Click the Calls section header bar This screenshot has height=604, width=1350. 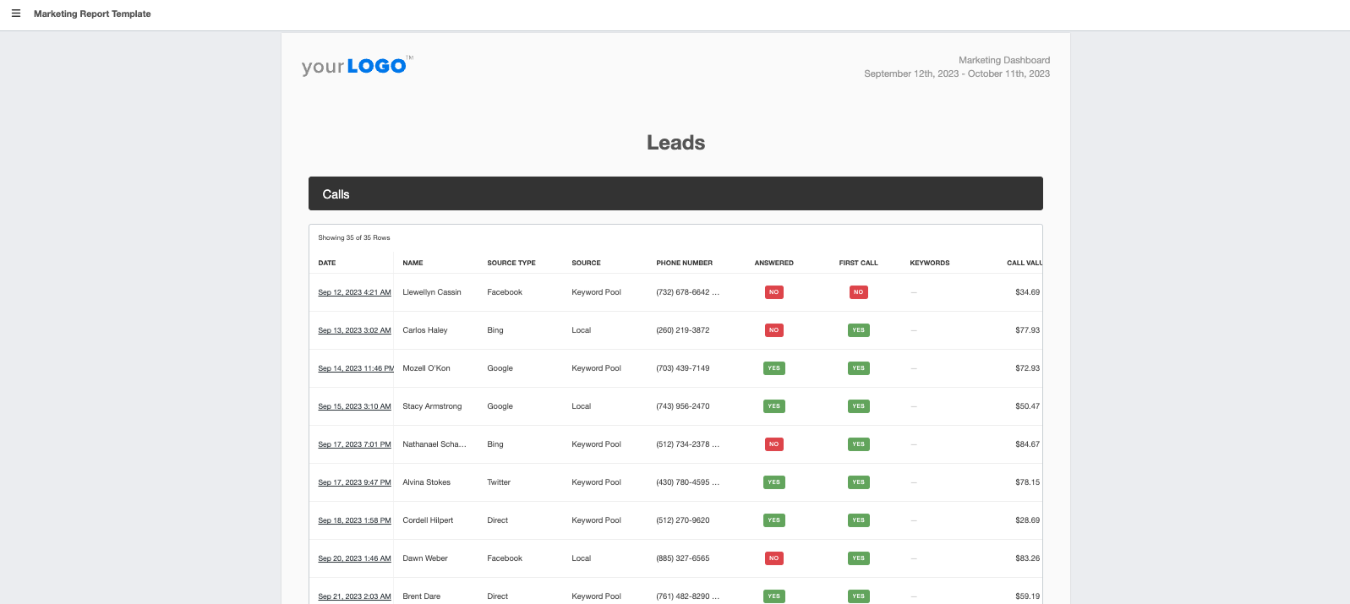(x=675, y=193)
